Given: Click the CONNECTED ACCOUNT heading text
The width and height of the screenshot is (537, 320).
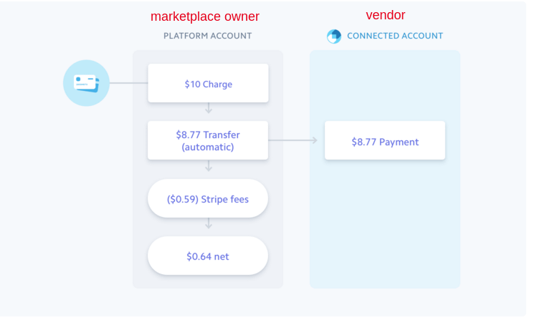Looking at the screenshot, I should [394, 36].
